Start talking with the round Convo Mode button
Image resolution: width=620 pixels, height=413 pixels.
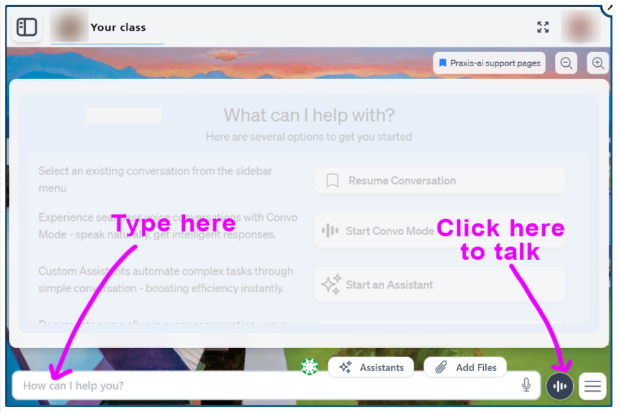[560, 386]
